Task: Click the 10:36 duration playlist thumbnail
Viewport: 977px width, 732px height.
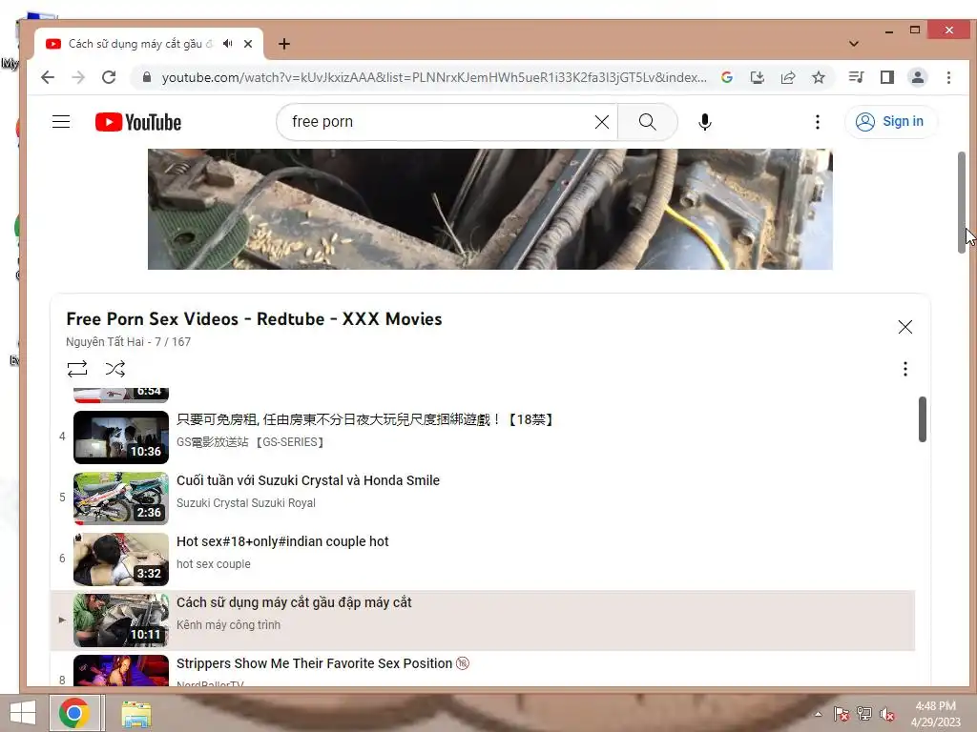Action: coord(121,437)
